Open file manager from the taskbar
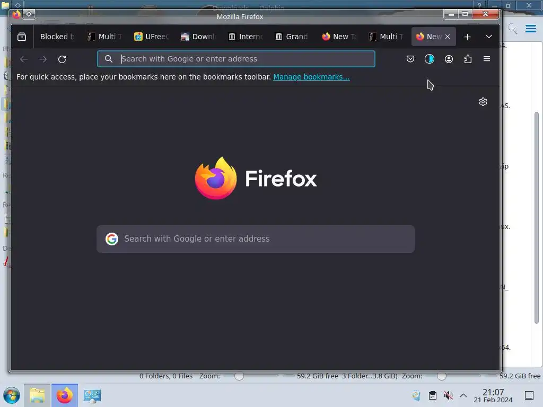This screenshot has height=407, width=543. (x=37, y=395)
